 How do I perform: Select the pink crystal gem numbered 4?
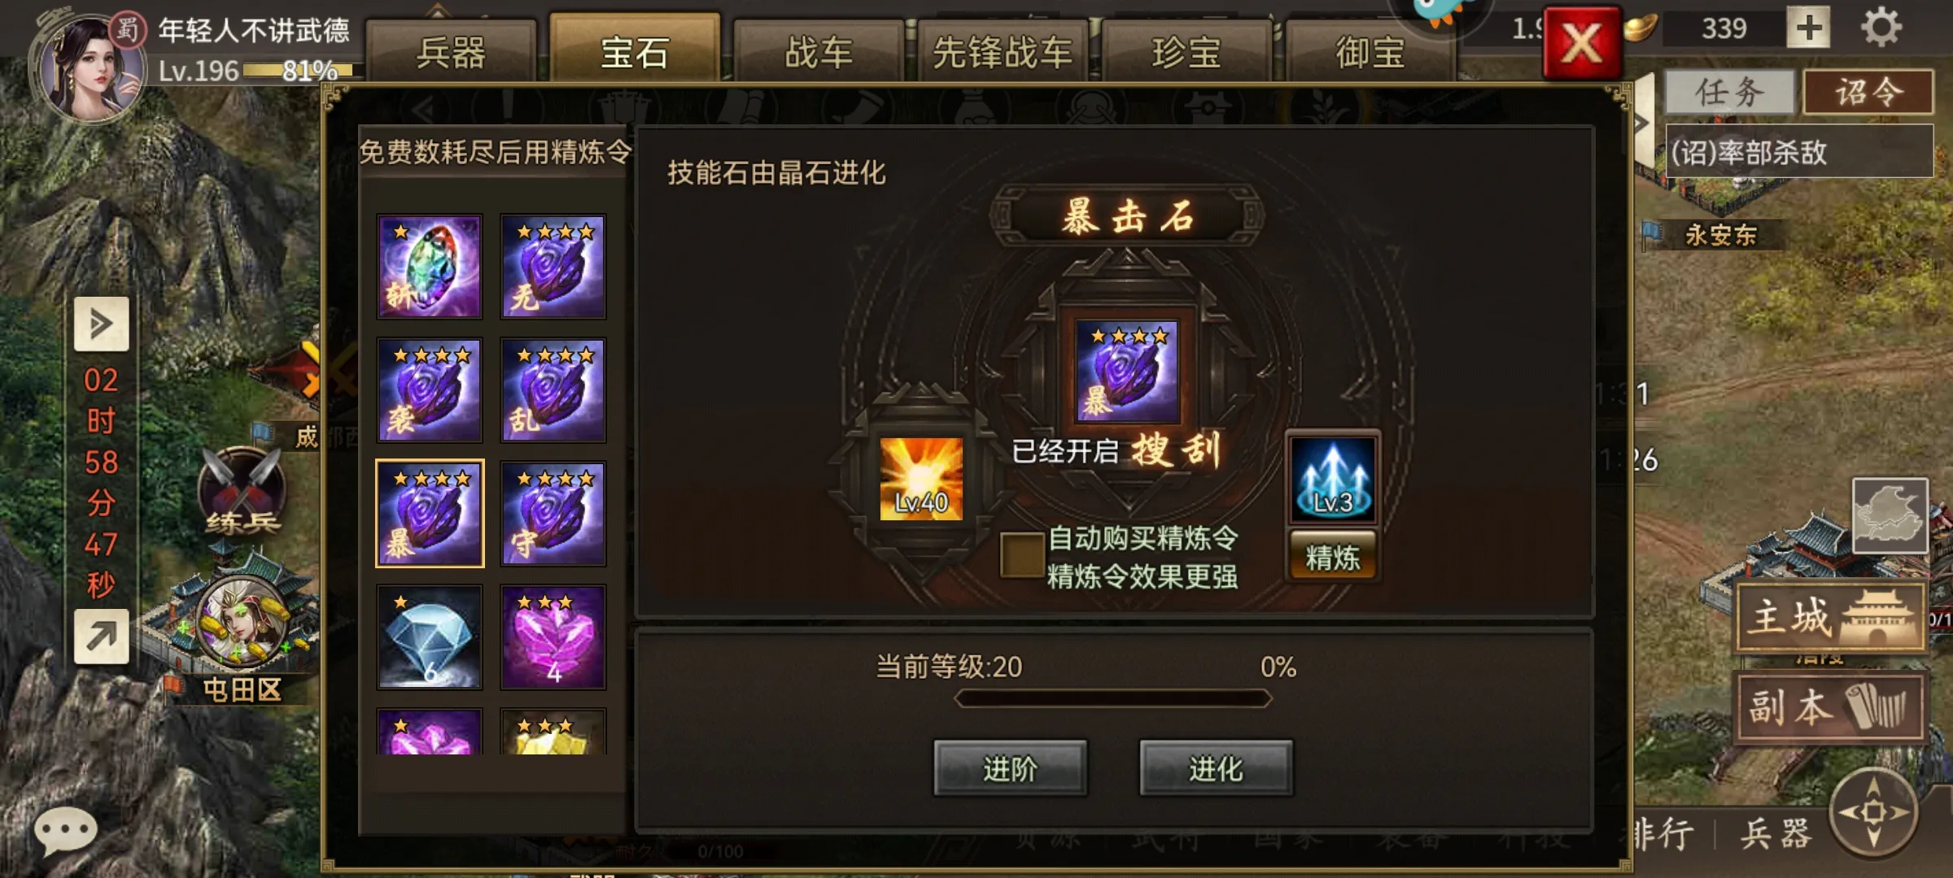(x=553, y=637)
